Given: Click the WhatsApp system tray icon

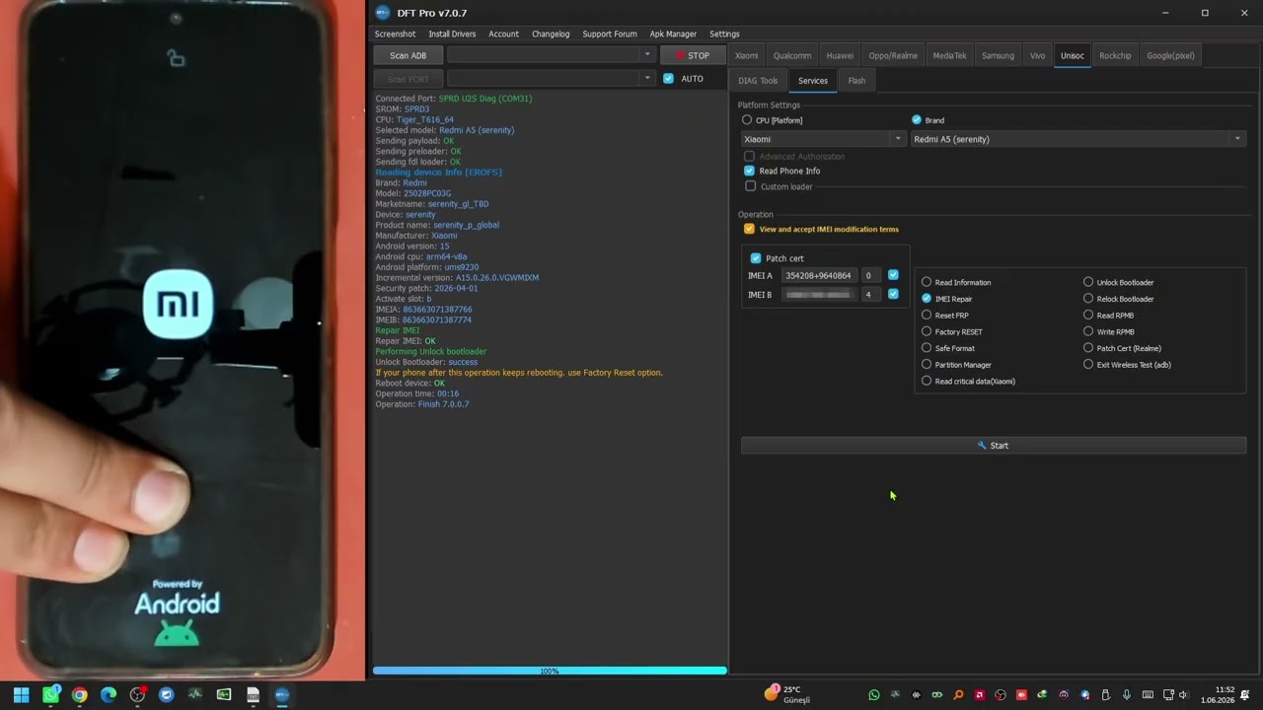Looking at the screenshot, I should (873, 695).
